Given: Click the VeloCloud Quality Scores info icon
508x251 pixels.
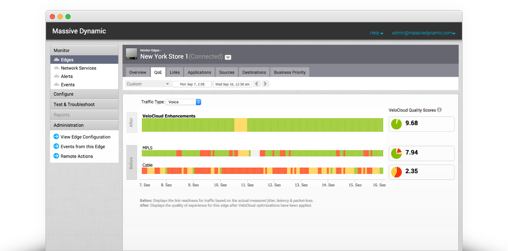Looking at the screenshot, I should tap(439, 110).
